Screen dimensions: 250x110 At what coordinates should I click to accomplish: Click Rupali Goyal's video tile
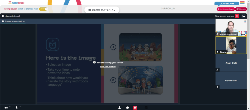pos(231,27)
